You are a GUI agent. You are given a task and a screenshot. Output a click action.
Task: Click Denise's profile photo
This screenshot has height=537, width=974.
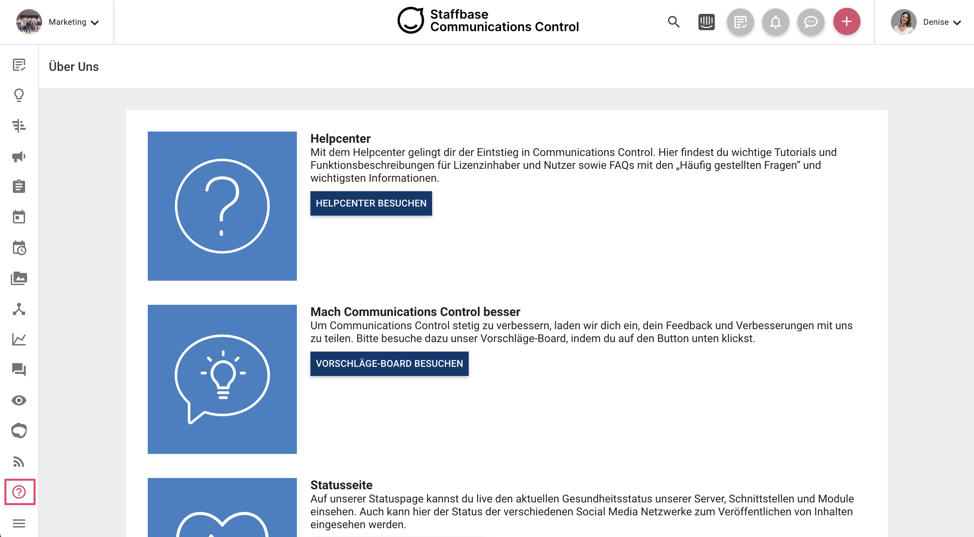tap(904, 22)
